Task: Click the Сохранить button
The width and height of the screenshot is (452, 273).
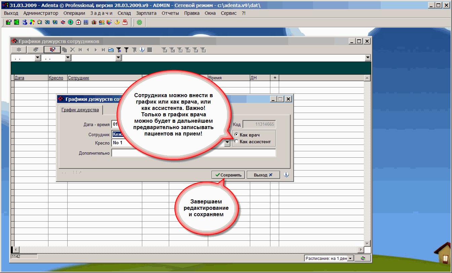Action: pyautogui.click(x=228, y=175)
